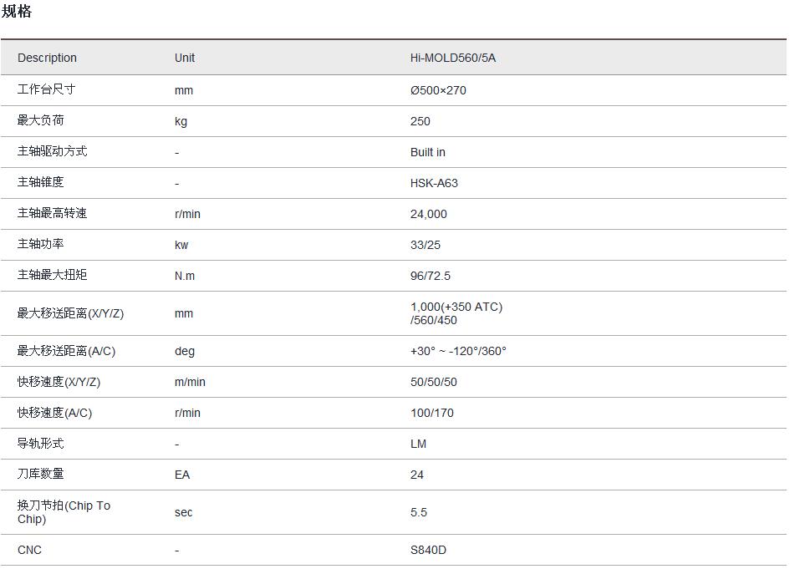Select the 33/25 spindle power value
This screenshot has width=790, height=569.
pyautogui.click(x=426, y=245)
